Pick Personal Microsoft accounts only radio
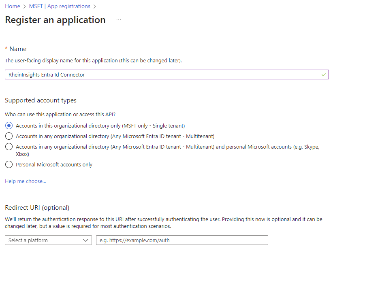This screenshot has width=365, height=298. click(9, 165)
